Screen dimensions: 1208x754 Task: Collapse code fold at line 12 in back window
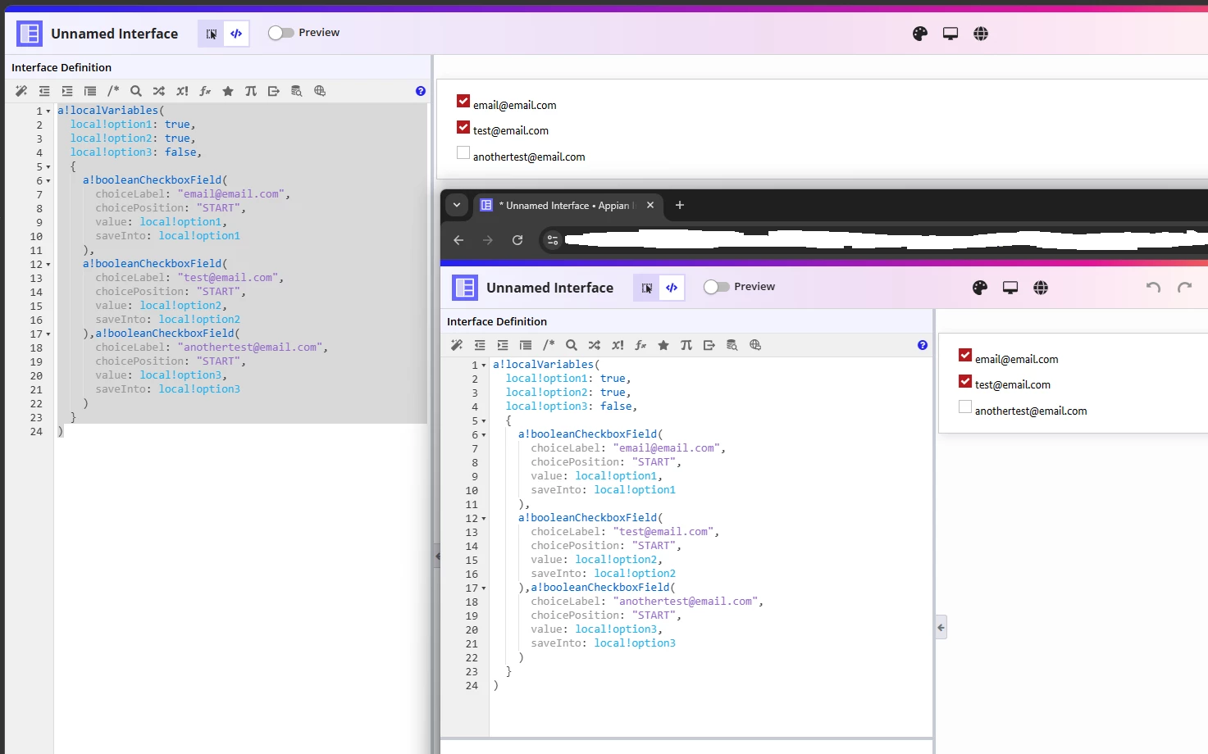coord(48,265)
